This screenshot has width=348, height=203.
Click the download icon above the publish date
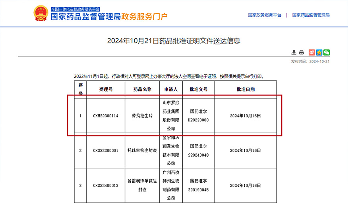294,52
